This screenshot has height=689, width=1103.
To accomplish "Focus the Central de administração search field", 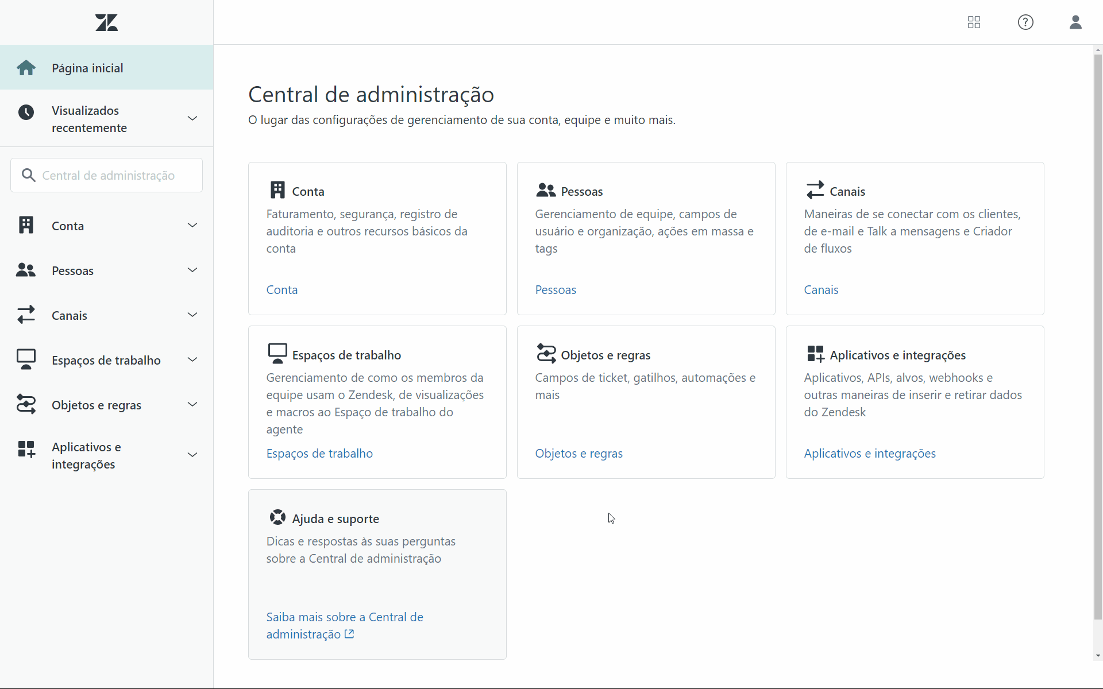I will 106,175.
